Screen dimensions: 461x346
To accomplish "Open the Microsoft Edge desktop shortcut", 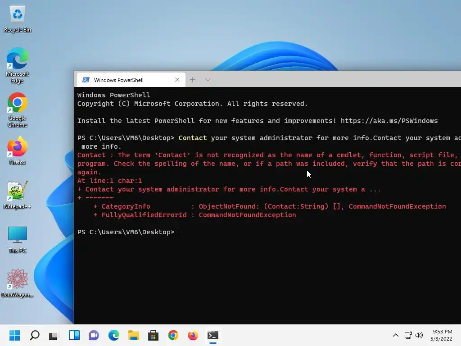I will click(18, 65).
